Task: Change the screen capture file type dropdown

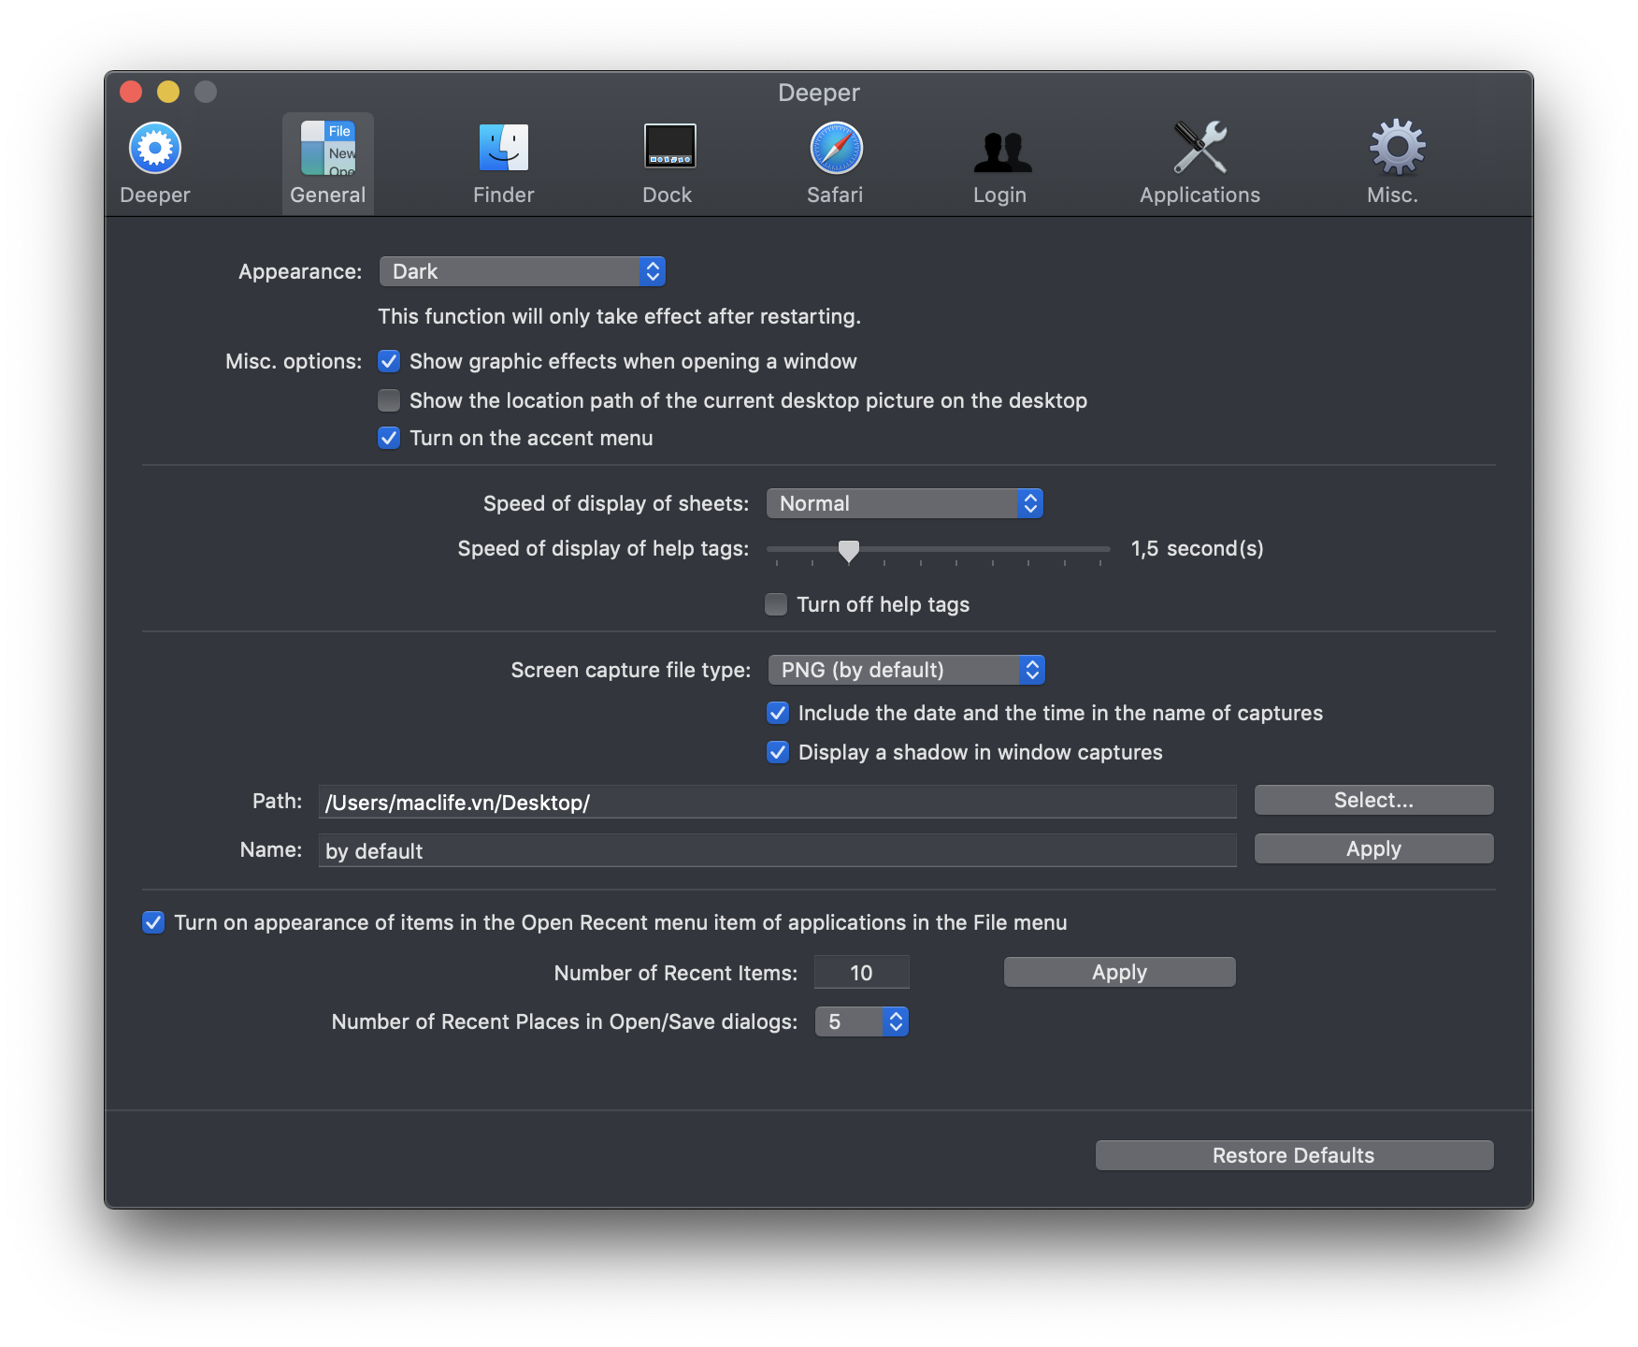Action: tap(905, 670)
